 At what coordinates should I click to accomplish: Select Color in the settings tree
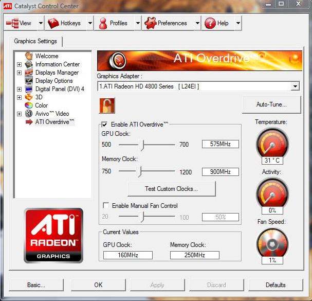point(42,105)
